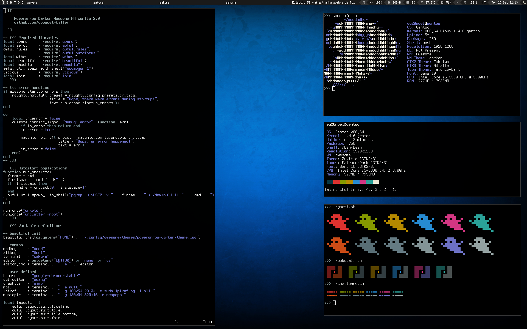Viewport: 527px width, 329px height.
Task: Click the battery icon beside 51%
Action: (x=442, y=2)
